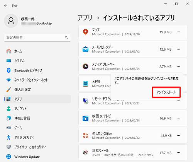Click the 17.7 MB size value
The width and height of the screenshot is (193, 162).
[x=166, y=153]
